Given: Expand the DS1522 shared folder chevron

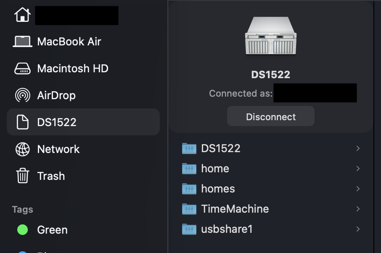Looking at the screenshot, I should (358, 148).
